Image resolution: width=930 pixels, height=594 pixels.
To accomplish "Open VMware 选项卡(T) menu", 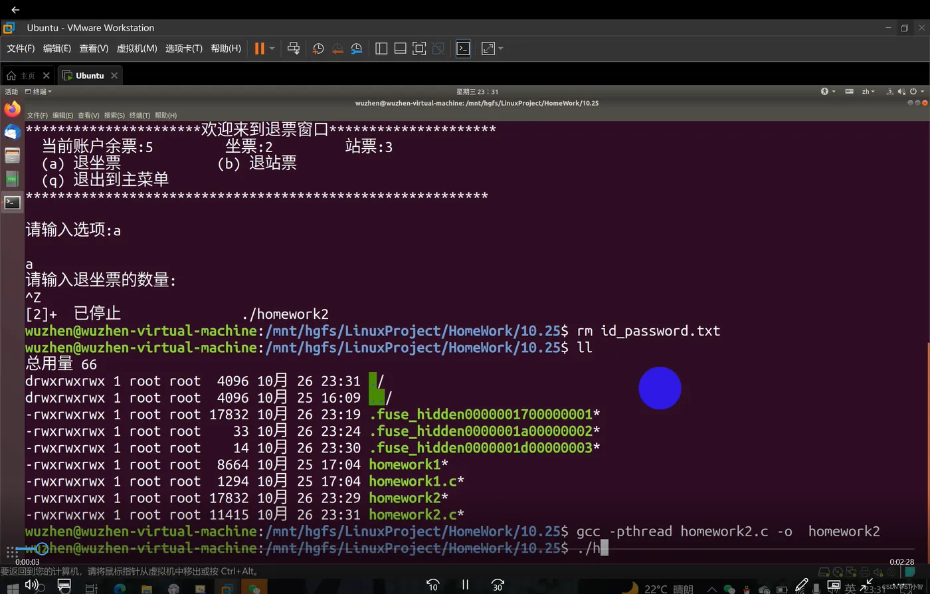I will (x=184, y=49).
